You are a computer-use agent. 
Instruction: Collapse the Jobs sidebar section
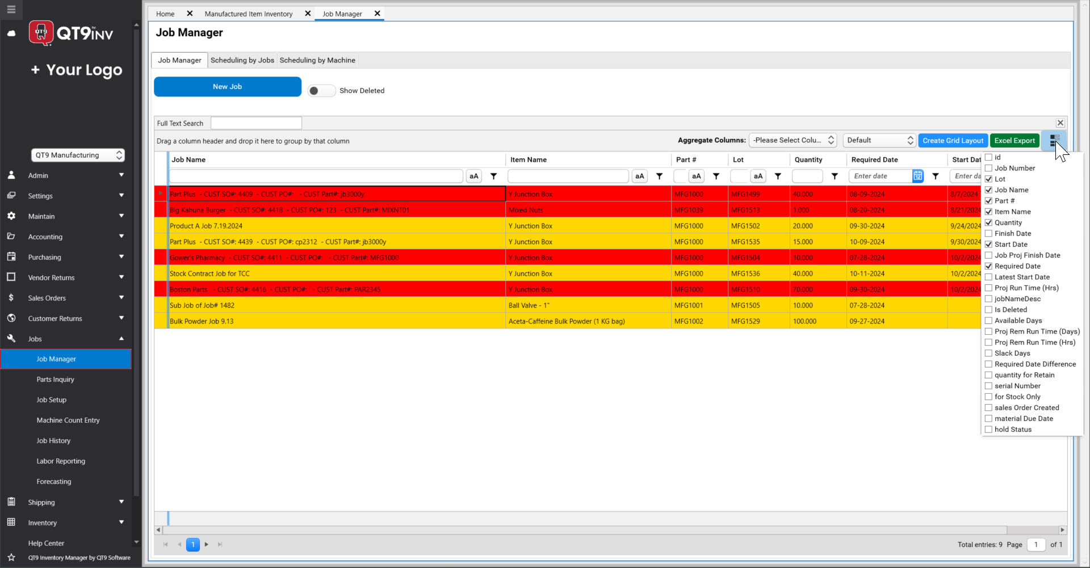tap(121, 339)
